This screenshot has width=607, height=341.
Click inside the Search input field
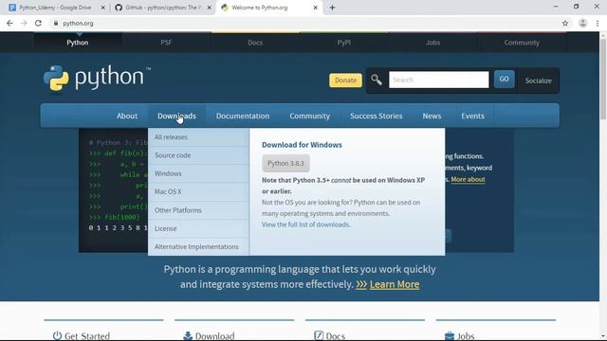tap(438, 80)
